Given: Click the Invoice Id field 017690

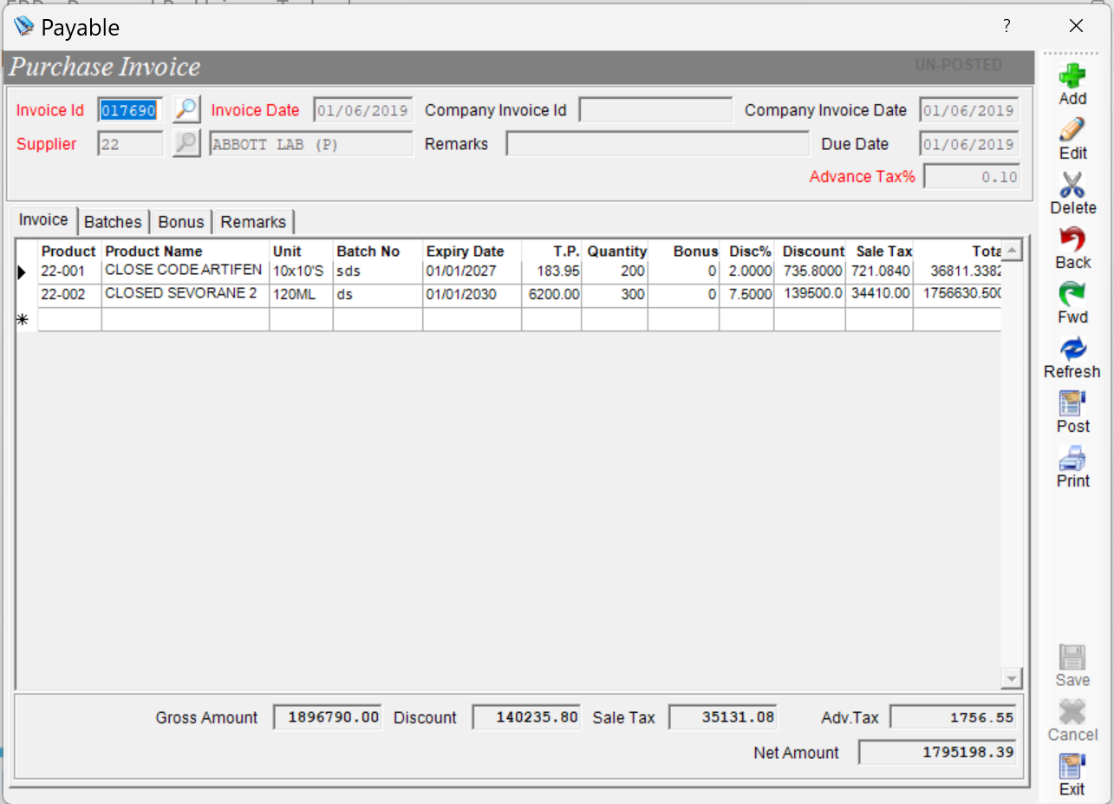Looking at the screenshot, I should pyautogui.click(x=129, y=110).
